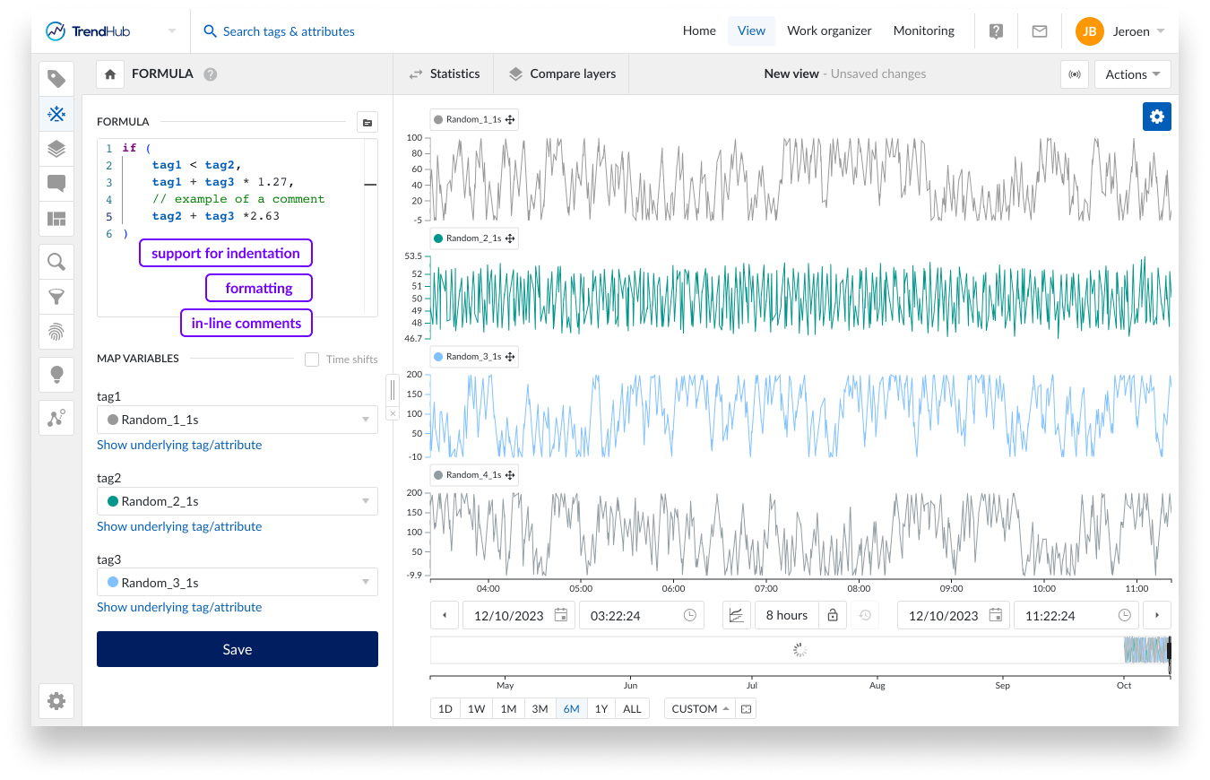Toggle the time span lock icon
This screenshot has width=1210, height=780.
click(832, 615)
